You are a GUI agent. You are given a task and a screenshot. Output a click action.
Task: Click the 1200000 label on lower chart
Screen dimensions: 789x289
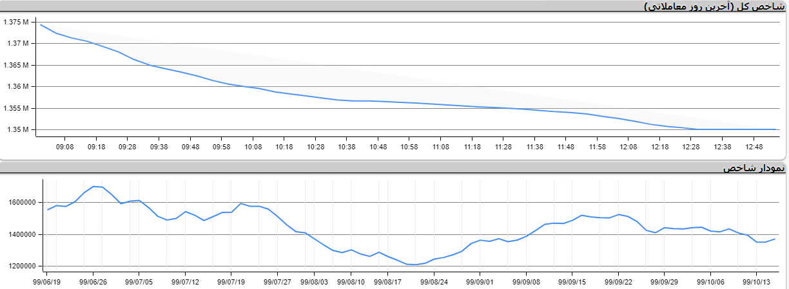[x=22, y=266]
